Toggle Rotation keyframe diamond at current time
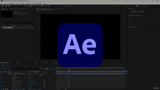This screenshot has width=160, height=90. click(x=3, y=86)
